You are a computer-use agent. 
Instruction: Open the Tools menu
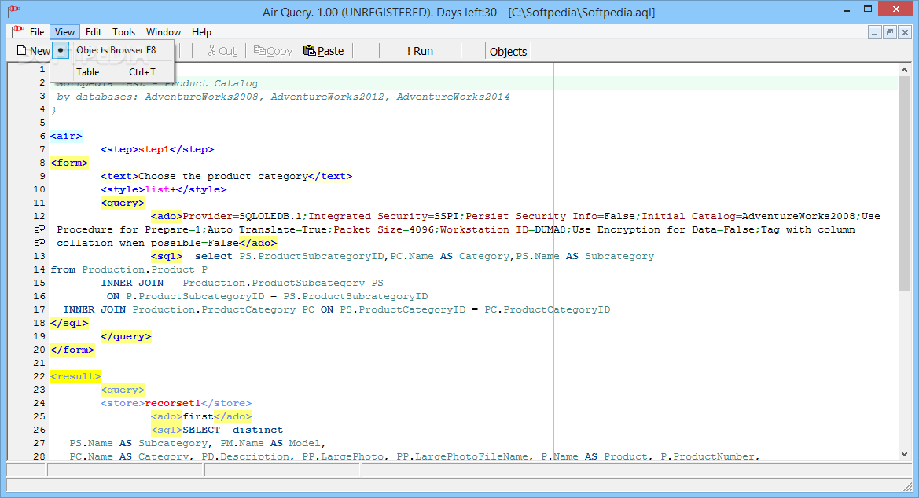pyautogui.click(x=123, y=32)
